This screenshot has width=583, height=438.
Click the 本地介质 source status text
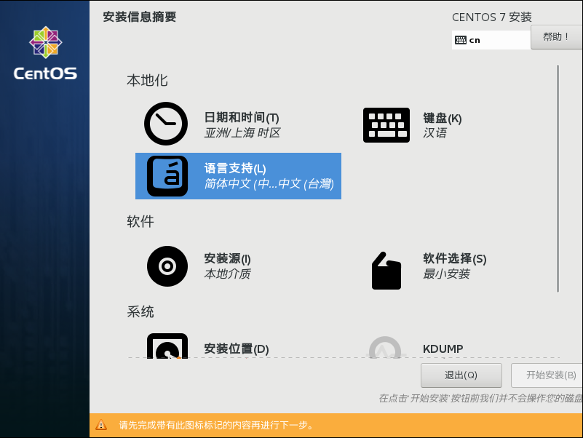click(x=227, y=274)
